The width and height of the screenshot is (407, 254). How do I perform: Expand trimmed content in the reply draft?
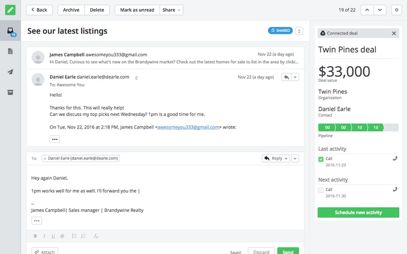(37, 221)
